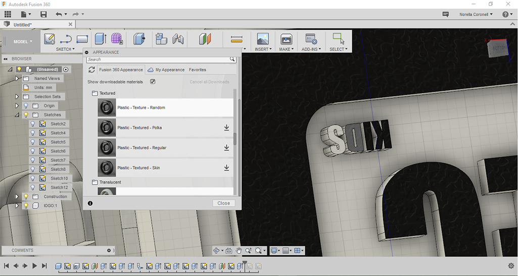Viewport: 518px width, 276px height.
Task: Add a comment with plus icon
Action: [x=109, y=251]
